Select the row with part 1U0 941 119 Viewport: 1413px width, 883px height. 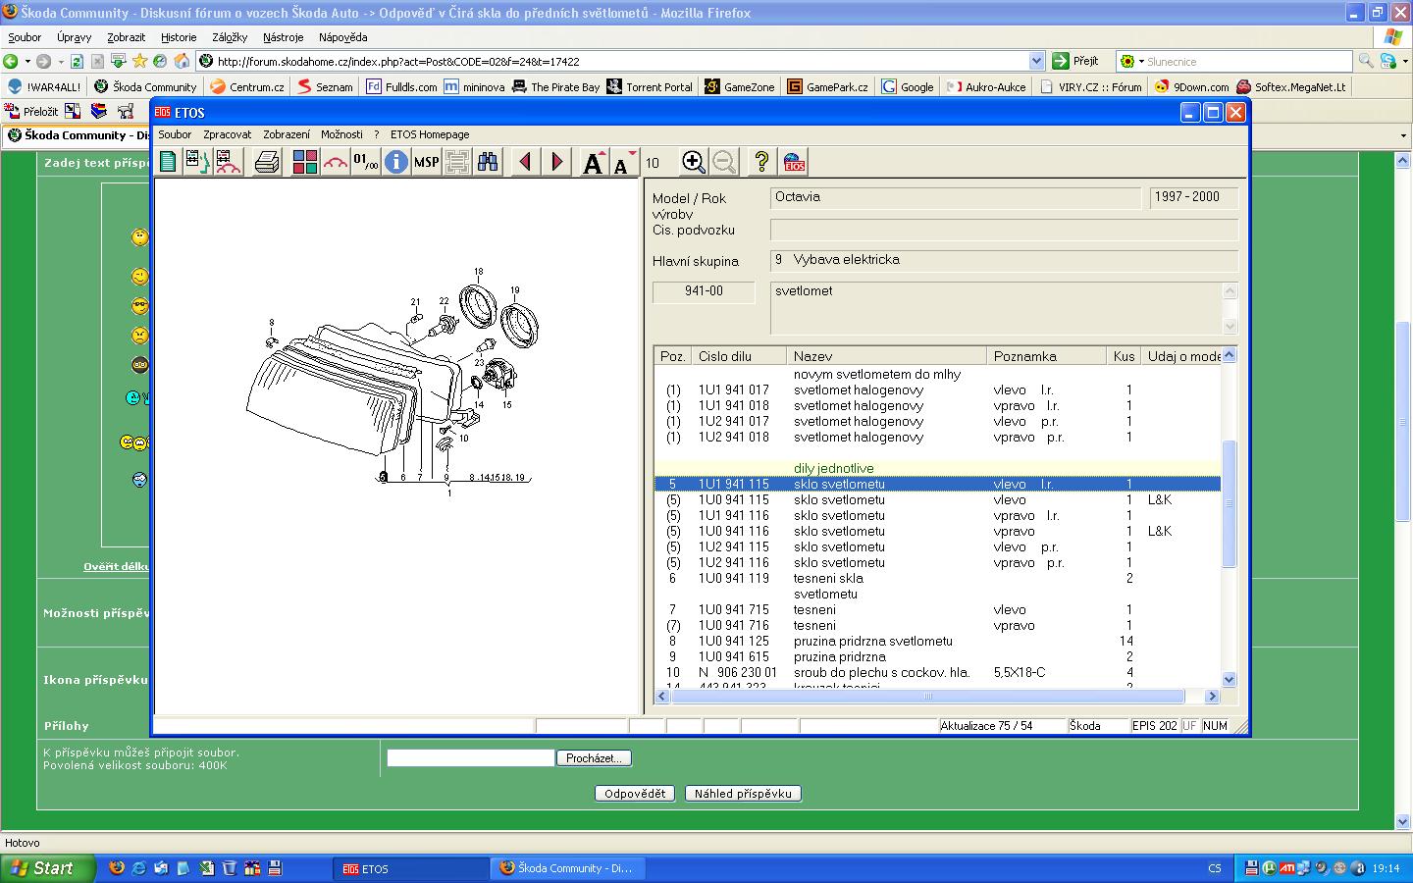937,578
